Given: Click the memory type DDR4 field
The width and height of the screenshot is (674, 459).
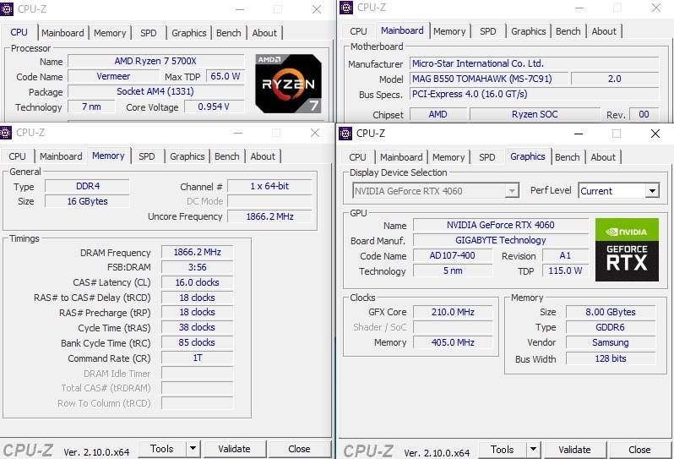Looking at the screenshot, I should (87, 186).
